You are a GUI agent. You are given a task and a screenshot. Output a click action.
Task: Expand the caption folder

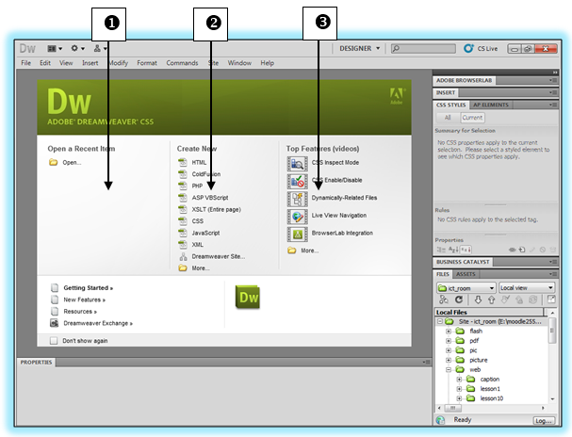459,380
